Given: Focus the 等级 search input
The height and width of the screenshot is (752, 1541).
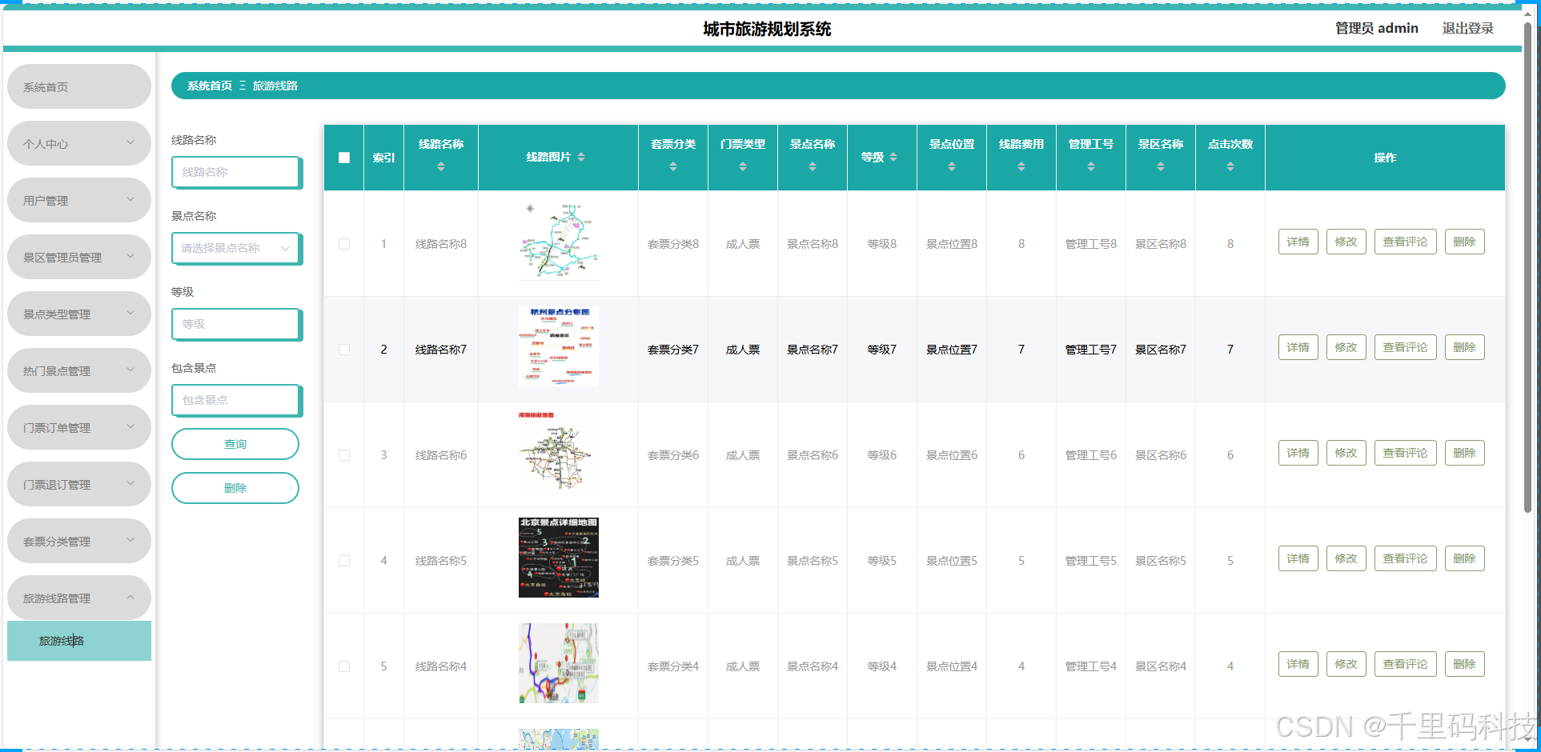Looking at the screenshot, I should tap(236, 324).
